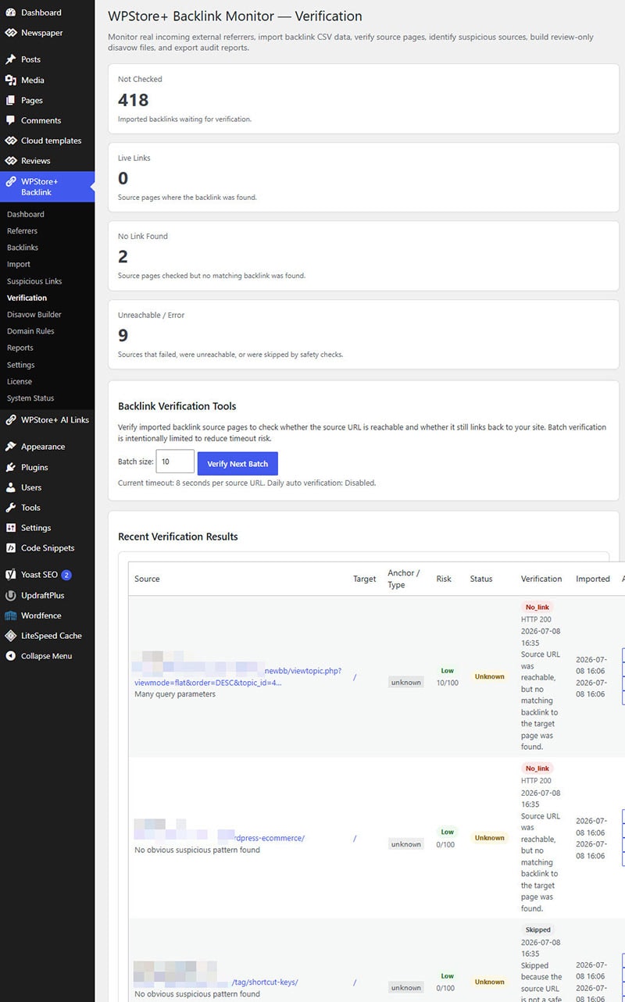Open the Yoast SEO notification badge
The image size is (625, 1002).
(x=66, y=575)
